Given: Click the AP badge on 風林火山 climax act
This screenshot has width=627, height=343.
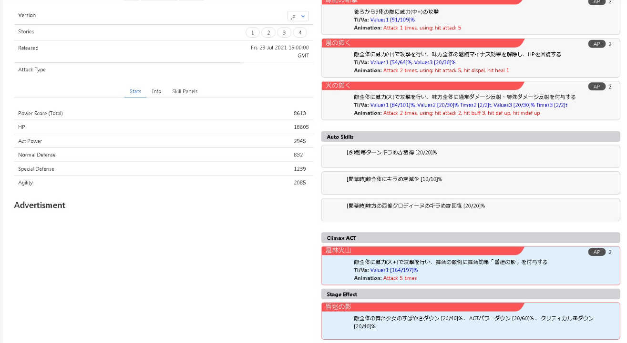Looking at the screenshot, I should (x=596, y=252).
